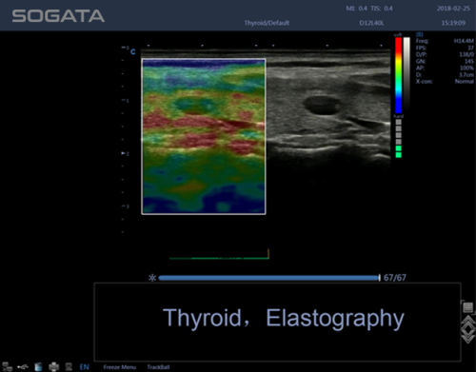Screen dimensions: 476x372
Task: Click the X-con Normal value
Action: pyautogui.click(x=465, y=82)
